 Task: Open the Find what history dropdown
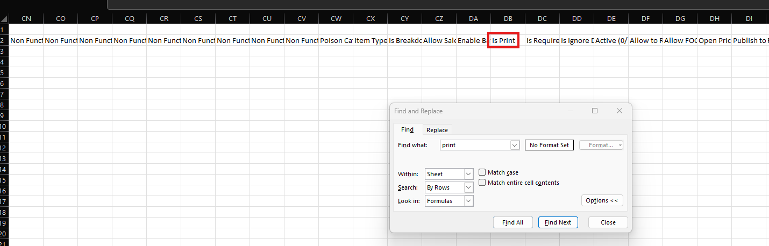515,145
